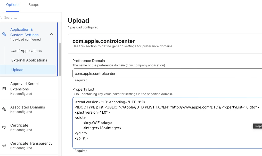Click inside the Property List text area

point(167,123)
